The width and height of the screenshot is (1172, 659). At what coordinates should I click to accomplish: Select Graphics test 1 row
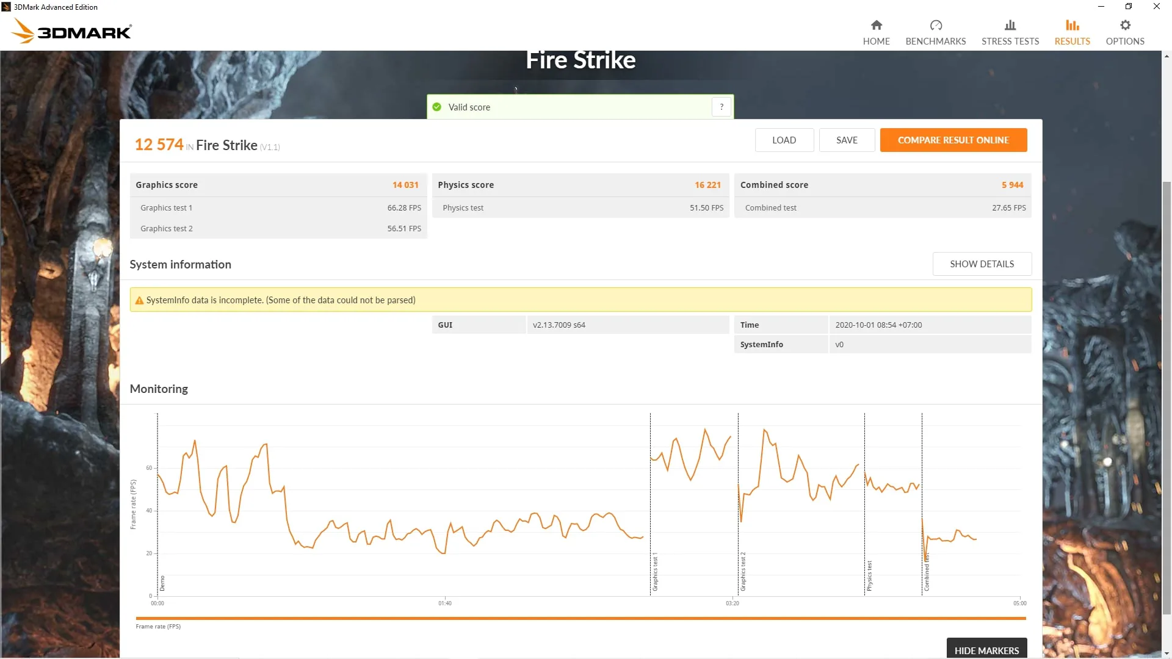pyautogui.click(x=278, y=207)
